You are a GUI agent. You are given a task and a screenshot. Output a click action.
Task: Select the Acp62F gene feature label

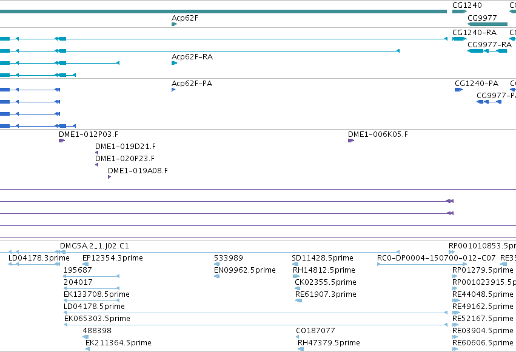(184, 18)
